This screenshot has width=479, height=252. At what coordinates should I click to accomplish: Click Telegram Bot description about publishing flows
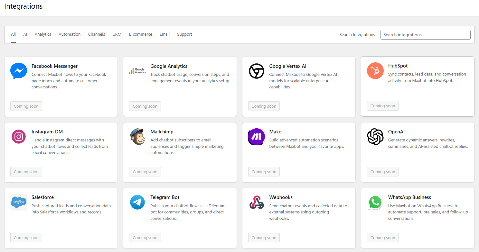(188, 212)
